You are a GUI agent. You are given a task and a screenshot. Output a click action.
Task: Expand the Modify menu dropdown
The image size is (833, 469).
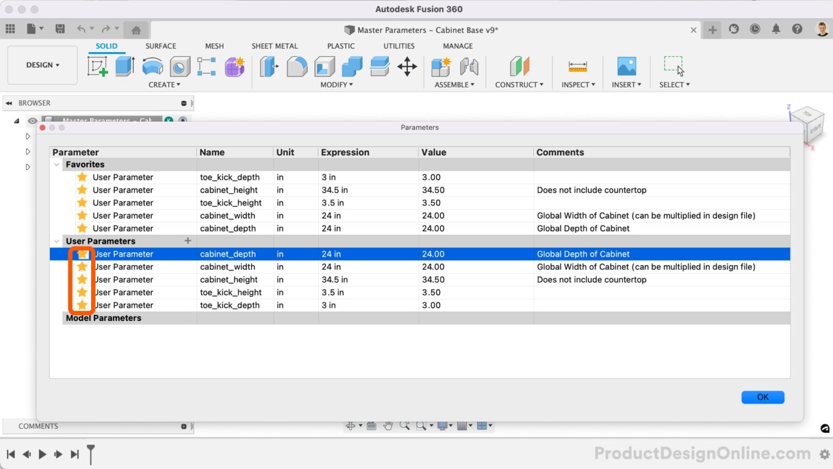tap(336, 85)
